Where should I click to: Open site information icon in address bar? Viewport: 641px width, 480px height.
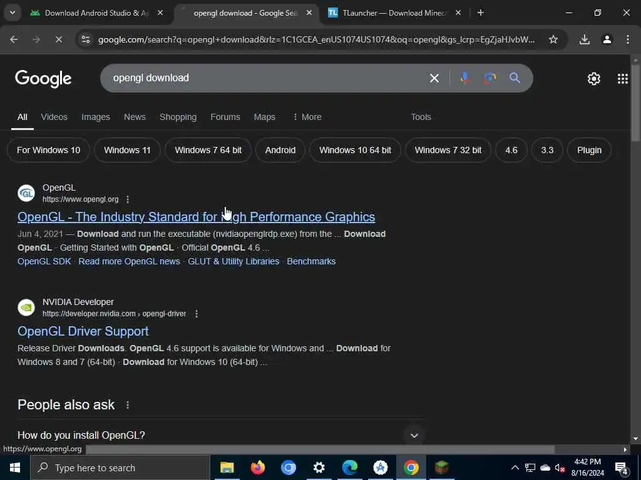point(85,39)
